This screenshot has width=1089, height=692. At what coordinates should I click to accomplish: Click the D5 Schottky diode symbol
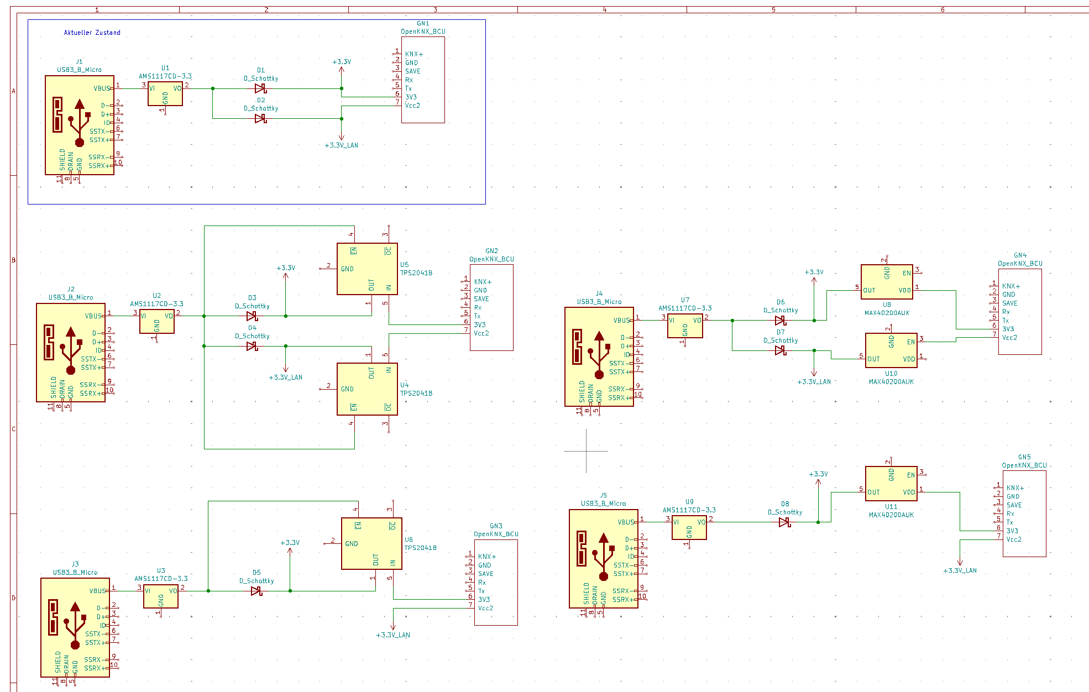coord(256,591)
